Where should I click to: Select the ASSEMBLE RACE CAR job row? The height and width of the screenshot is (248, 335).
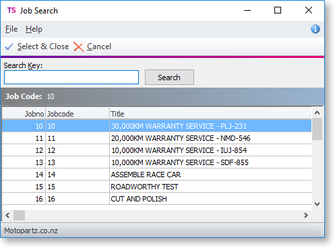(x=156, y=175)
